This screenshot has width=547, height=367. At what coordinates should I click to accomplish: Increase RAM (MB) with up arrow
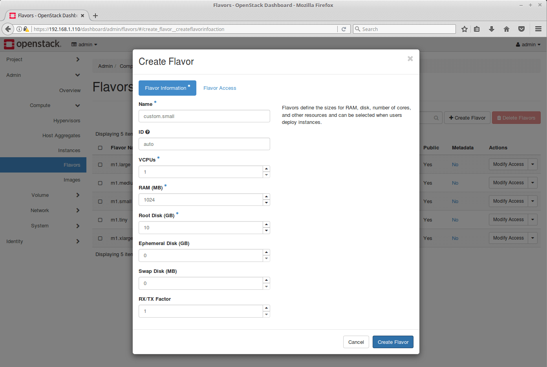266,196
